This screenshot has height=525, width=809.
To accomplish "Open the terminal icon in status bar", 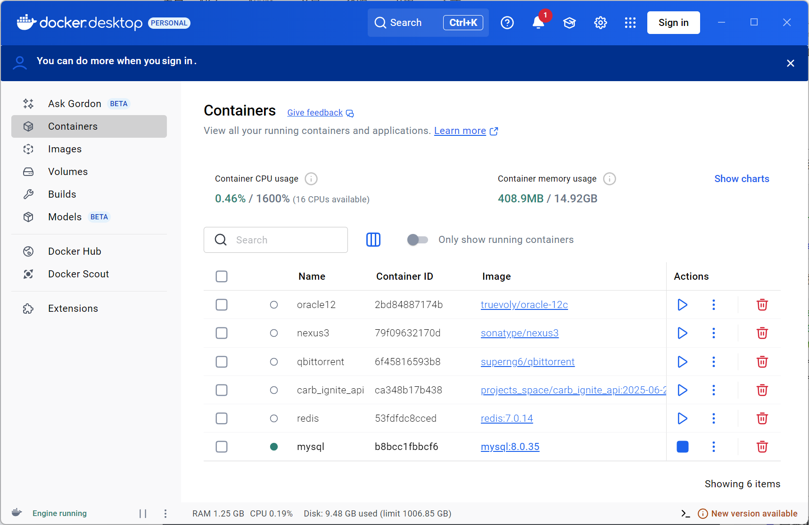I will click(x=685, y=514).
